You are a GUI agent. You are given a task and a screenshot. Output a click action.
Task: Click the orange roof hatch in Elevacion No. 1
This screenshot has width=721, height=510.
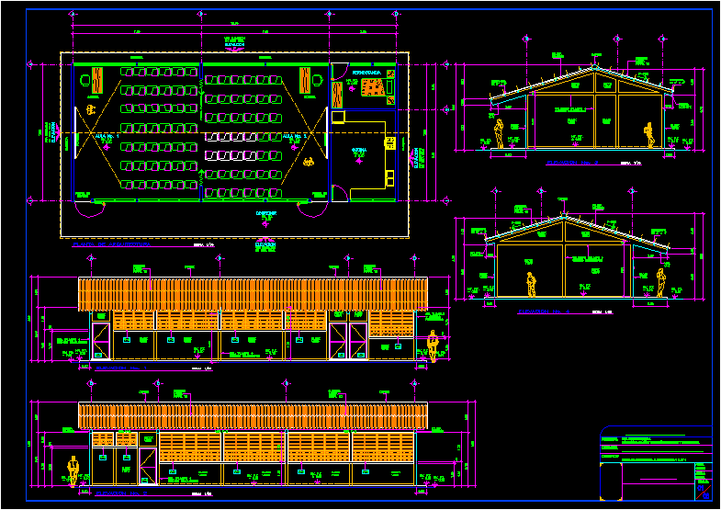[x=253, y=294]
